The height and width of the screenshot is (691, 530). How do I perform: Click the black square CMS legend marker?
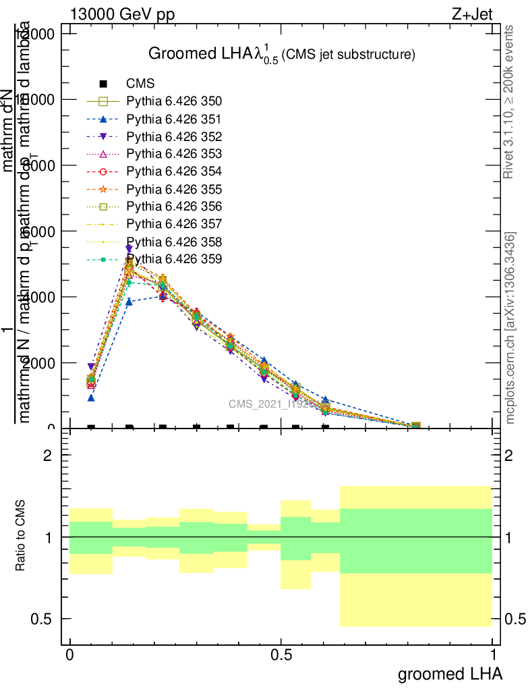coord(103,84)
